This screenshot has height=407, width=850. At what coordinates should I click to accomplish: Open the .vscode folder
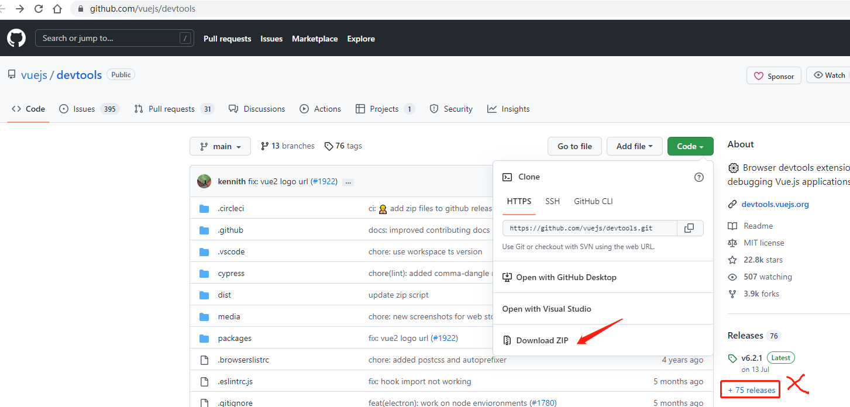pos(231,252)
